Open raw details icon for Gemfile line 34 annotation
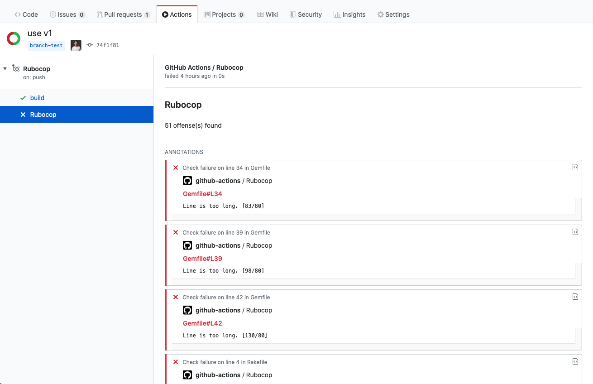 (575, 167)
